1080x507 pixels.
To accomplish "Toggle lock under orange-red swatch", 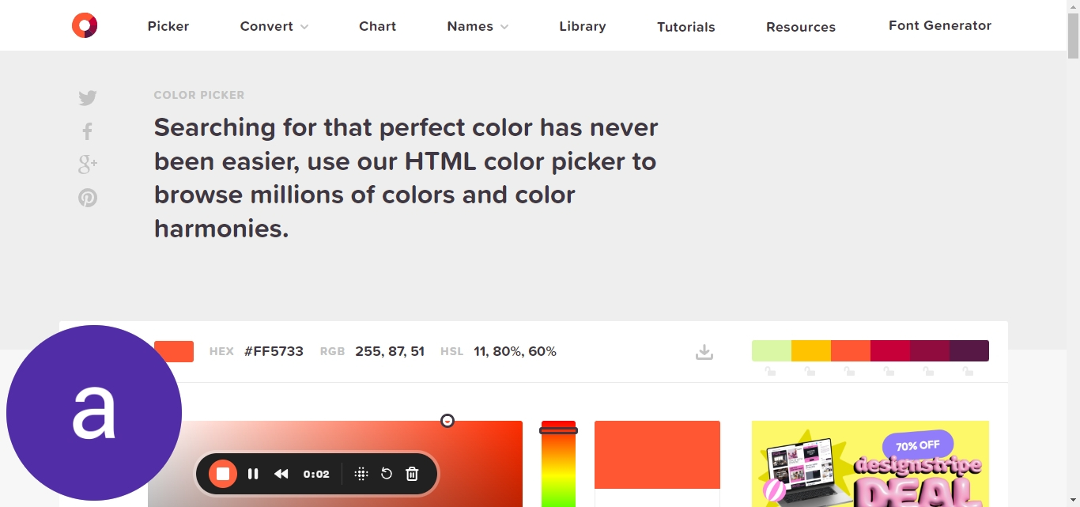I will tap(849, 371).
